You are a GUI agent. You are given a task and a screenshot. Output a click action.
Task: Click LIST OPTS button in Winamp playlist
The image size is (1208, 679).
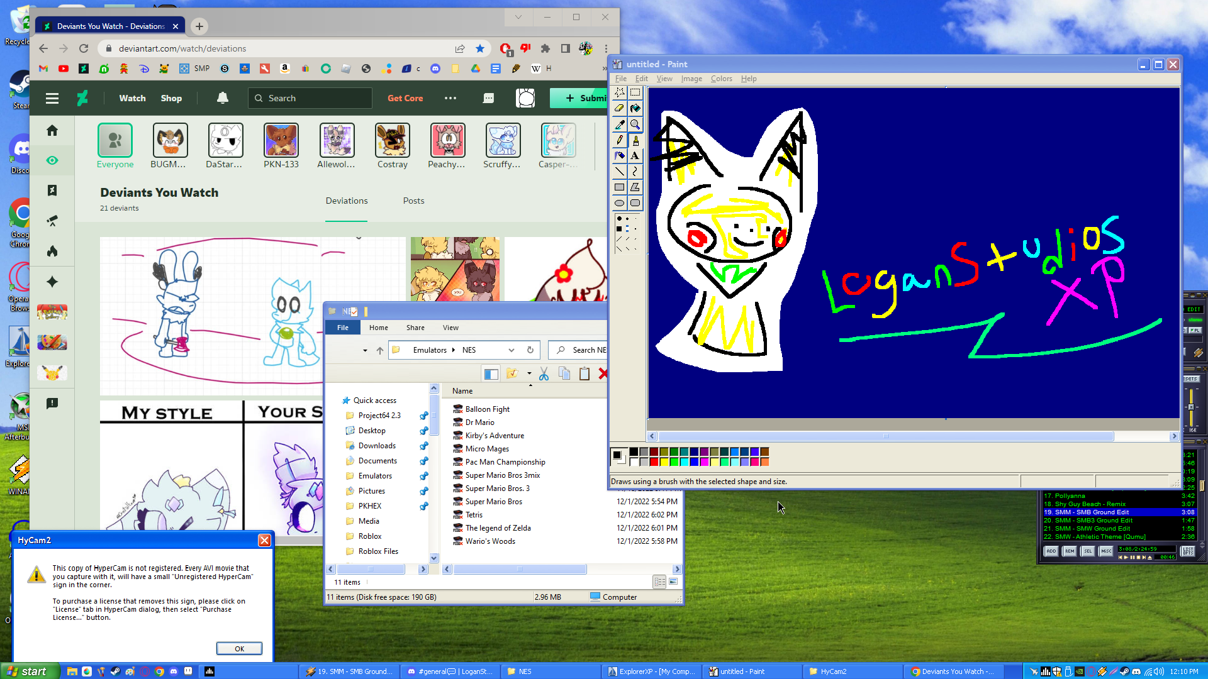click(x=1188, y=551)
